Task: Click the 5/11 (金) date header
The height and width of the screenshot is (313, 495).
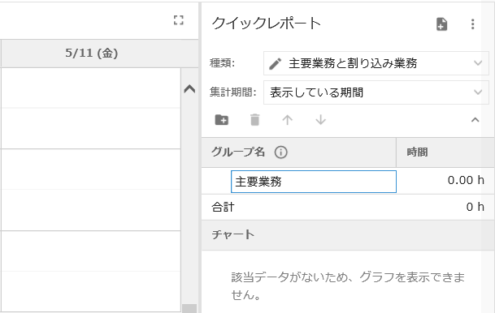Action: tap(92, 54)
